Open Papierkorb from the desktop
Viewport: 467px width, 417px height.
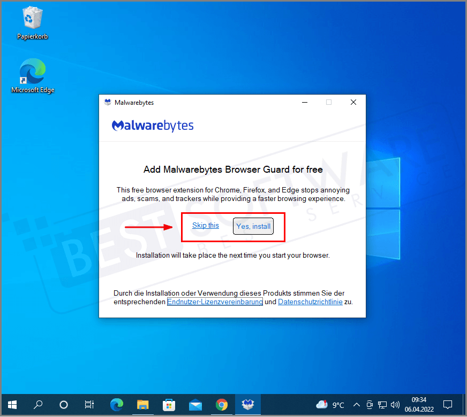tap(32, 17)
